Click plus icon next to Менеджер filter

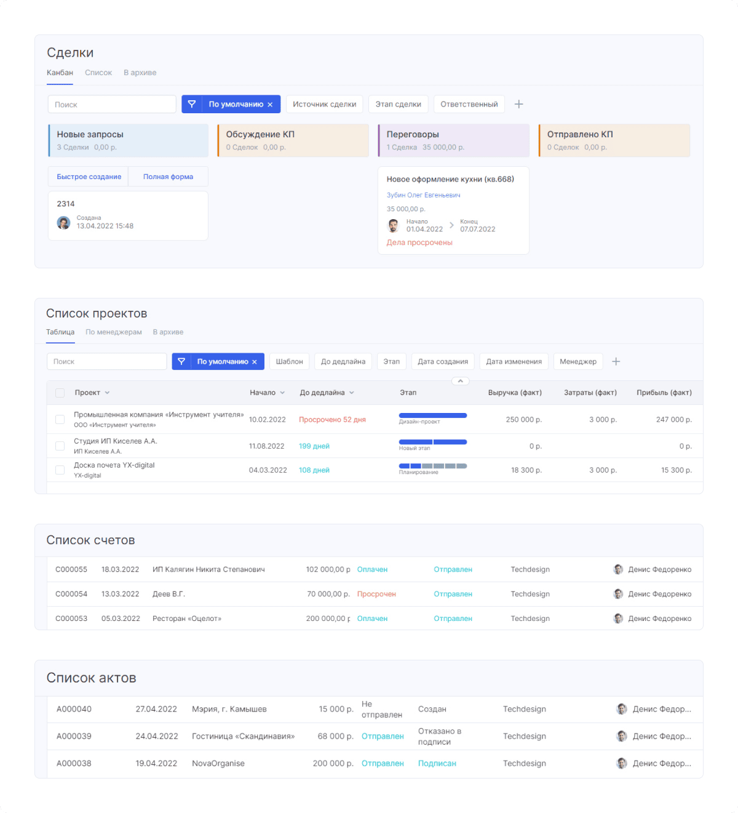point(616,361)
